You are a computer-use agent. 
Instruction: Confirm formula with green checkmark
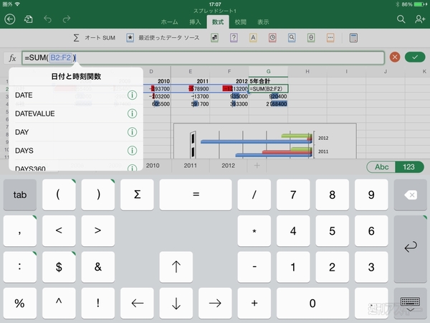coord(415,57)
